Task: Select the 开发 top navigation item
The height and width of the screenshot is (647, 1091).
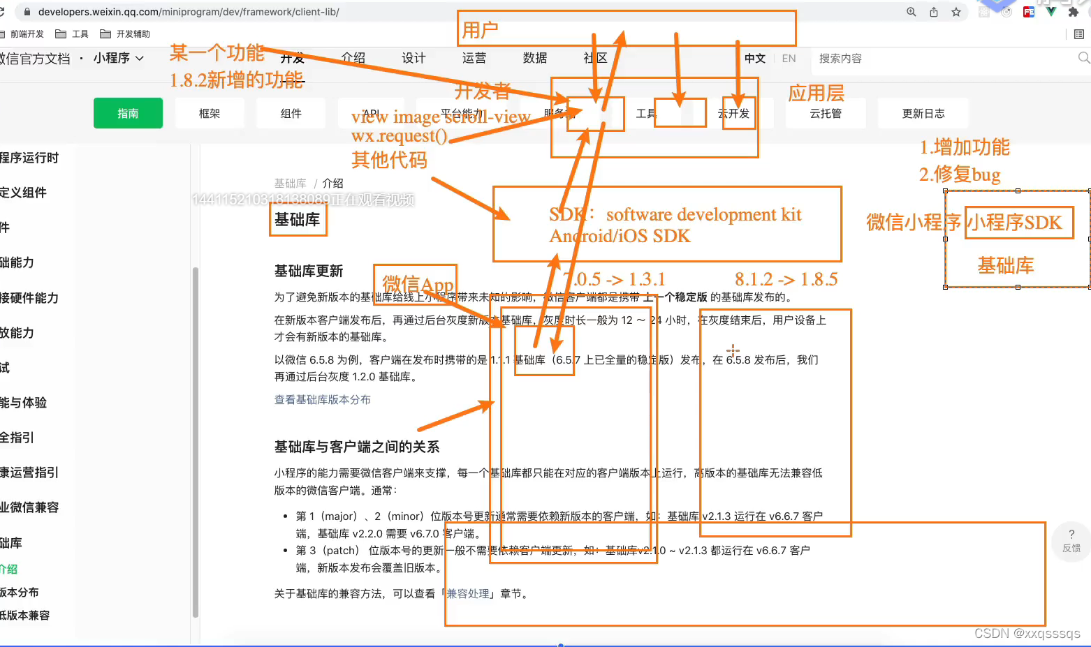Action: click(293, 58)
